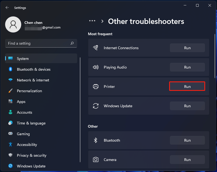
Task: Click the main content vertical scrollbar
Action: click(x=215, y=56)
